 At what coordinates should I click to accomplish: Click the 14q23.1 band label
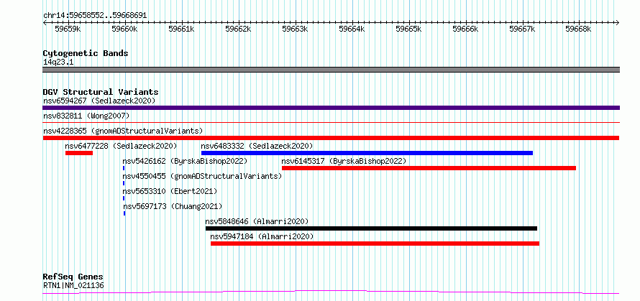58,62
